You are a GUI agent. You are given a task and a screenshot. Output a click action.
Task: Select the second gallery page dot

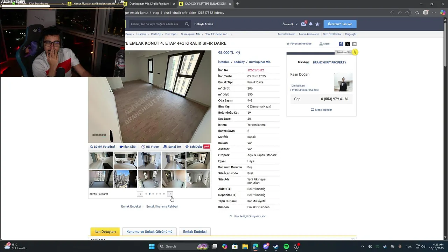click(149, 194)
